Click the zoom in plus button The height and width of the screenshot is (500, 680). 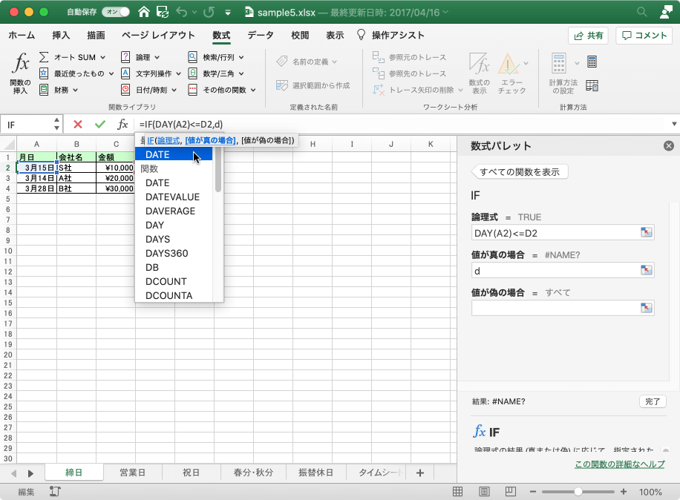pos(623,492)
